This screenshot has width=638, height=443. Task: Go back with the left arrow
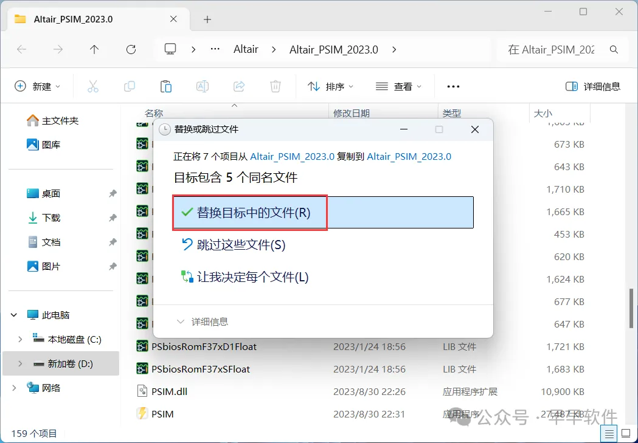click(x=21, y=50)
